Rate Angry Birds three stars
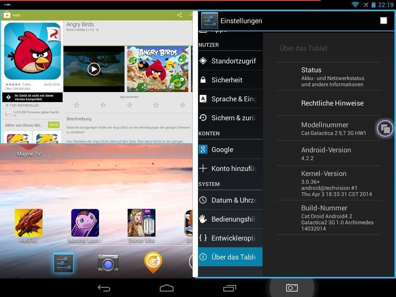The height and width of the screenshot is (297, 396). click(130, 105)
